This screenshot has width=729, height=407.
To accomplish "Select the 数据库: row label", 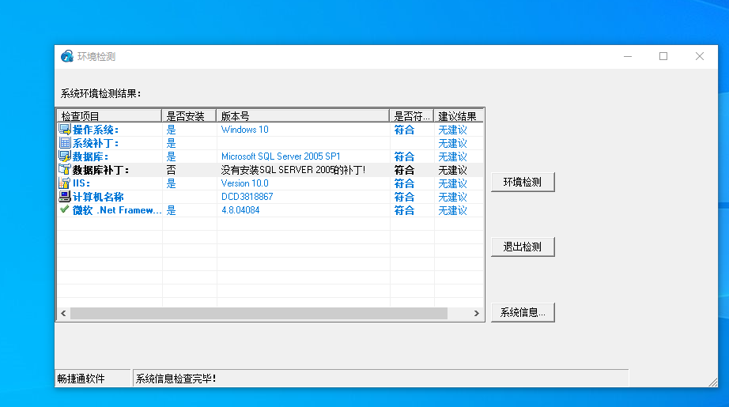I will [x=90, y=156].
